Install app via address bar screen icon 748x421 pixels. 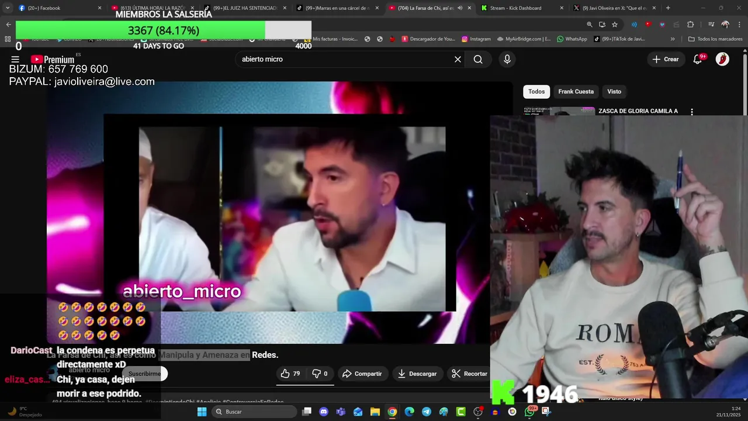click(x=602, y=25)
